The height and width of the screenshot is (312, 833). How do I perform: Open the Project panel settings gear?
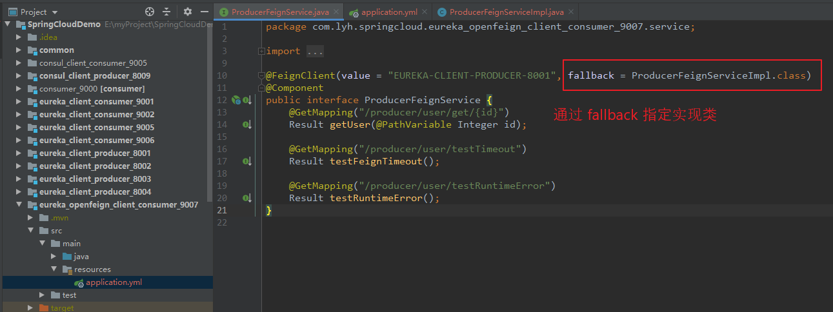coord(188,12)
